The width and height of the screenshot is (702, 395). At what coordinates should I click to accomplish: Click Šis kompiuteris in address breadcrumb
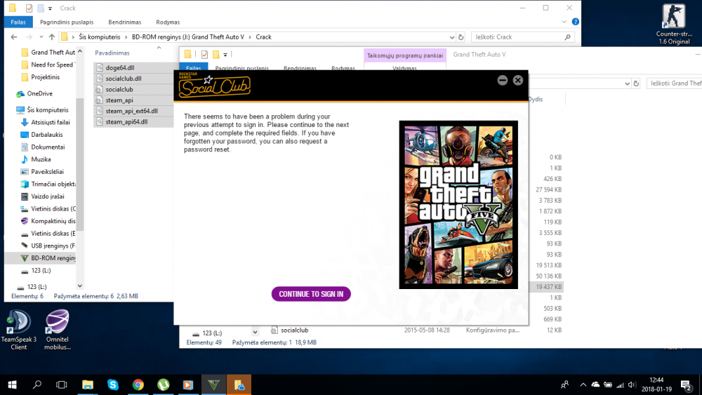[x=100, y=37]
